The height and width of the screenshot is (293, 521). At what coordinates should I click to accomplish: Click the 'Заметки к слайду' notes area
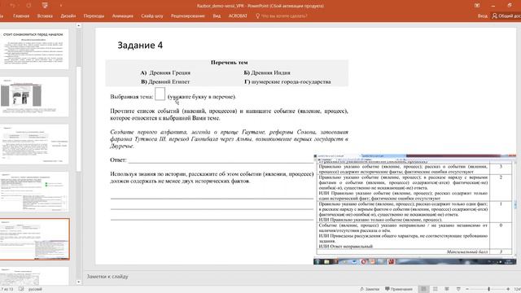click(107, 277)
